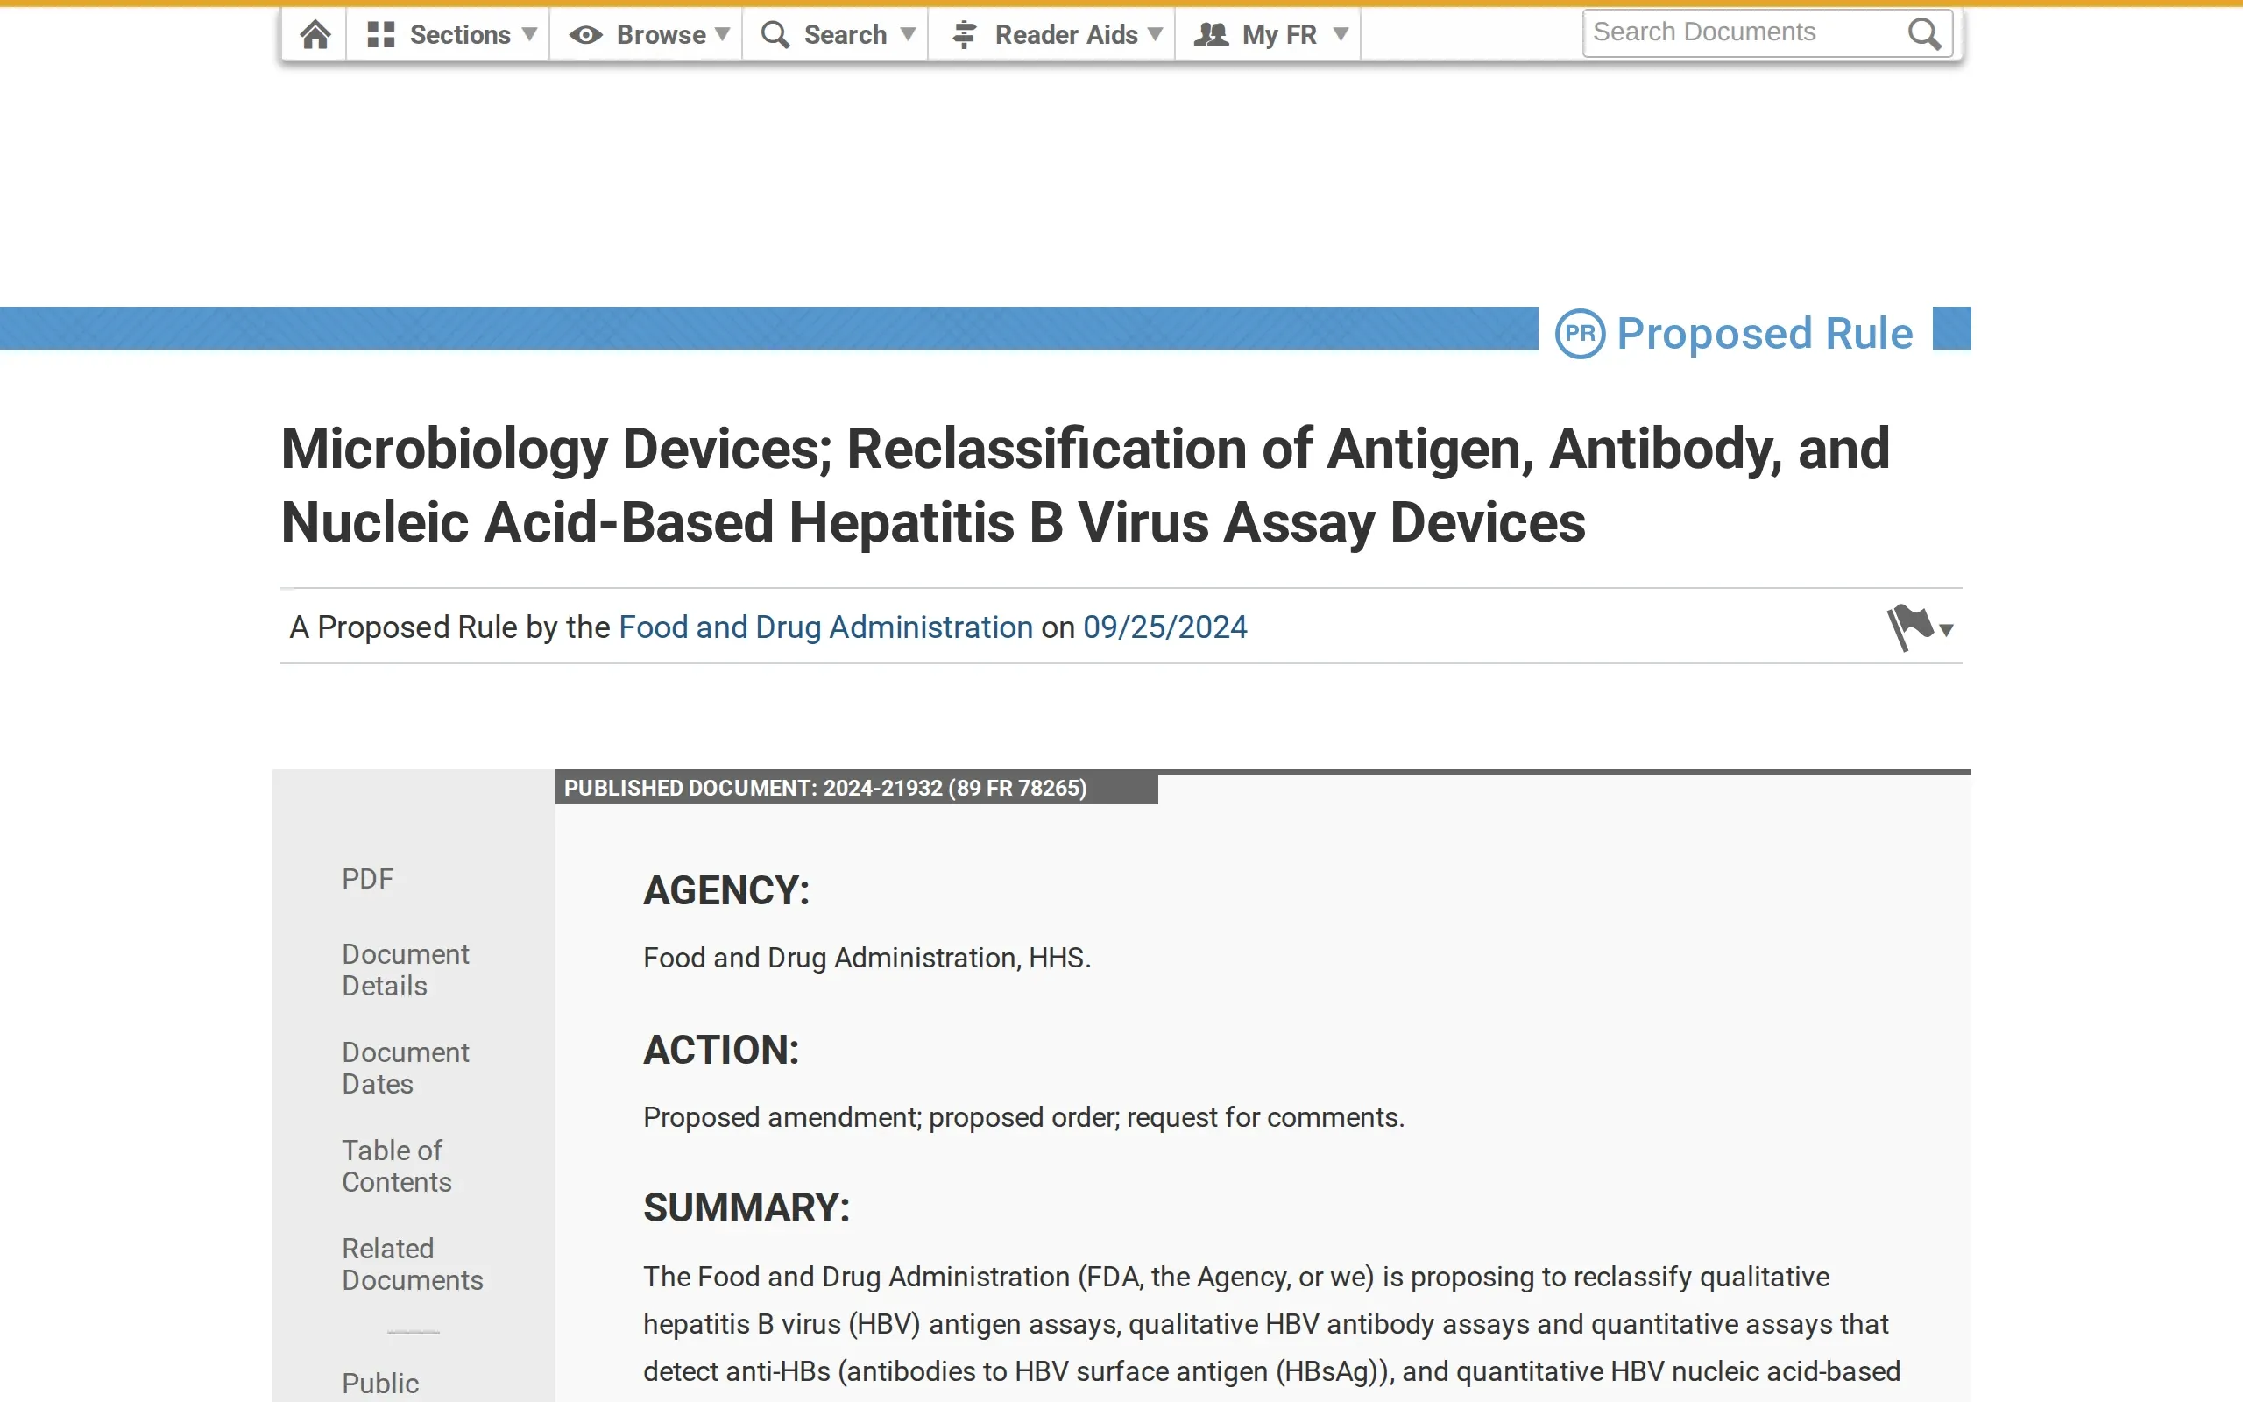Click the My FR people icon
This screenshot has width=2243, height=1402.
[1211, 34]
